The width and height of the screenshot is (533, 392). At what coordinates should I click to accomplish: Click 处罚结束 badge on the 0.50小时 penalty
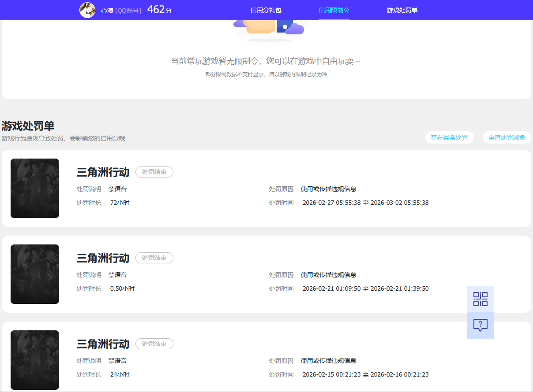154,258
